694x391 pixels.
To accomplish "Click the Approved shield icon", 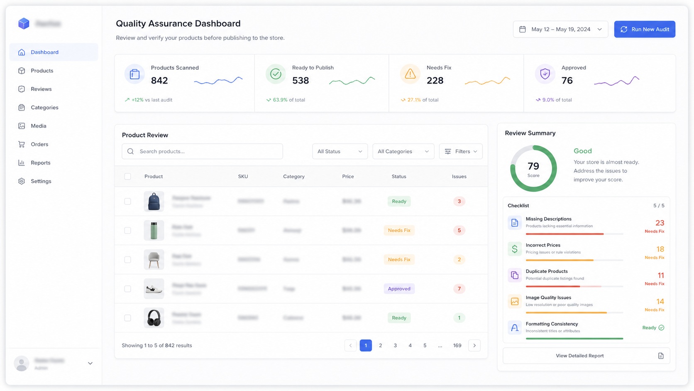I will click(x=545, y=74).
